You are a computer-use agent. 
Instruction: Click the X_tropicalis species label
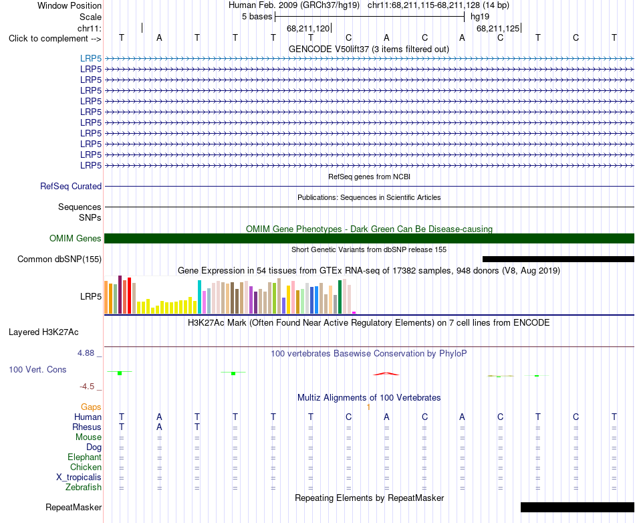(79, 478)
